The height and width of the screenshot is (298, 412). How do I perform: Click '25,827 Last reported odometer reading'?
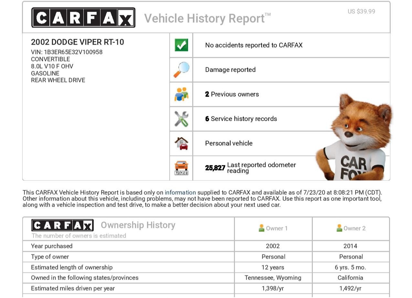(x=250, y=168)
